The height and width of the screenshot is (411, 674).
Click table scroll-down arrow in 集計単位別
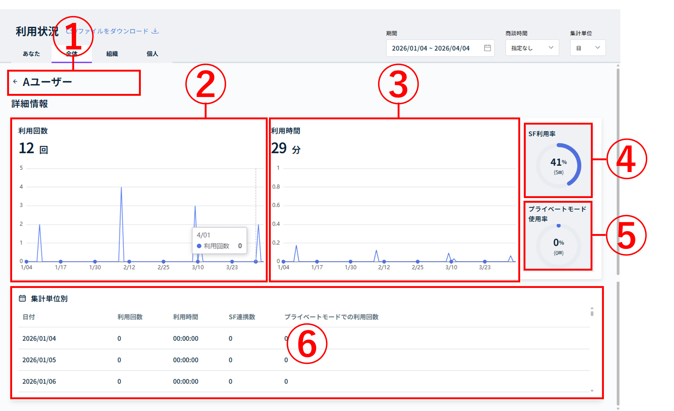coord(592,391)
